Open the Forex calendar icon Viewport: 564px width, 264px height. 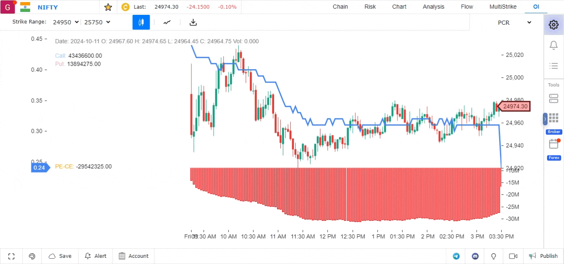click(554, 144)
